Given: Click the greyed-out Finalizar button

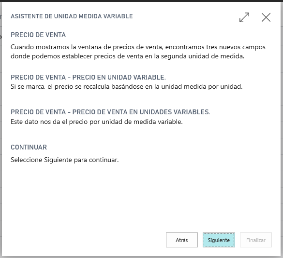Looking at the screenshot, I should [x=256, y=240].
